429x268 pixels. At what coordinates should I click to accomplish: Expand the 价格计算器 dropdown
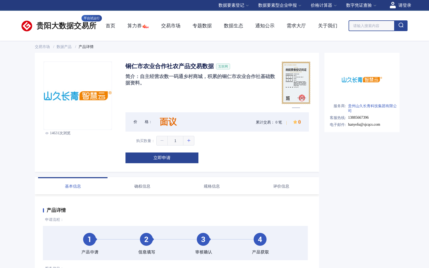[x=324, y=5]
